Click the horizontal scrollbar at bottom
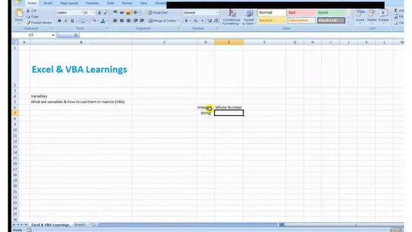 click(344, 225)
